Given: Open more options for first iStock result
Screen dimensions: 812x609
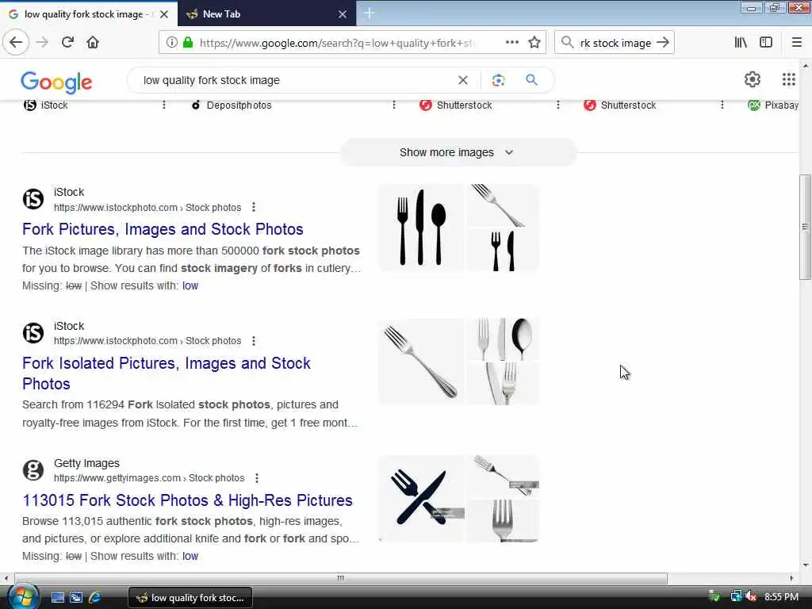Looking at the screenshot, I should coord(254,207).
